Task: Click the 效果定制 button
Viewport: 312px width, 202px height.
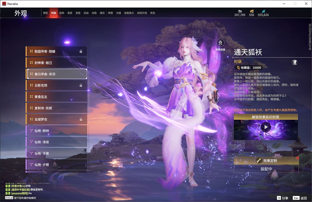Action: (x=266, y=161)
